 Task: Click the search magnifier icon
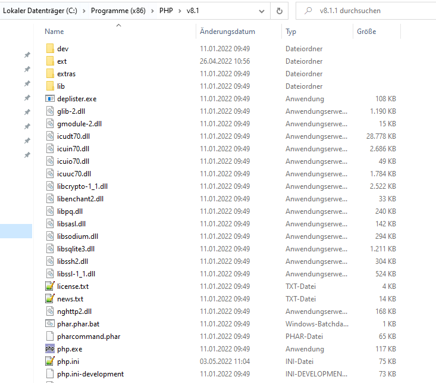(308, 11)
